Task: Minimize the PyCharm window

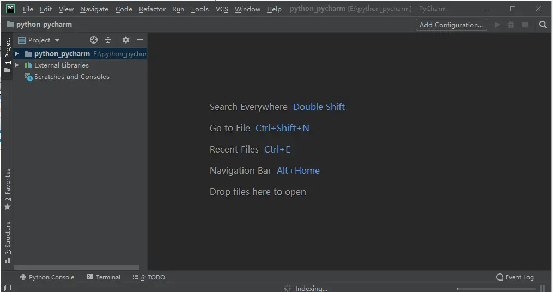Action: (487, 9)
